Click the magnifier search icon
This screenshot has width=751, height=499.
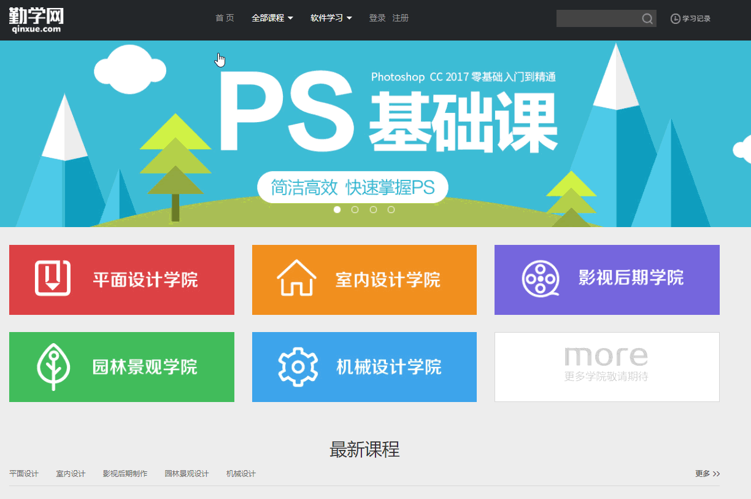pos(647,19)
